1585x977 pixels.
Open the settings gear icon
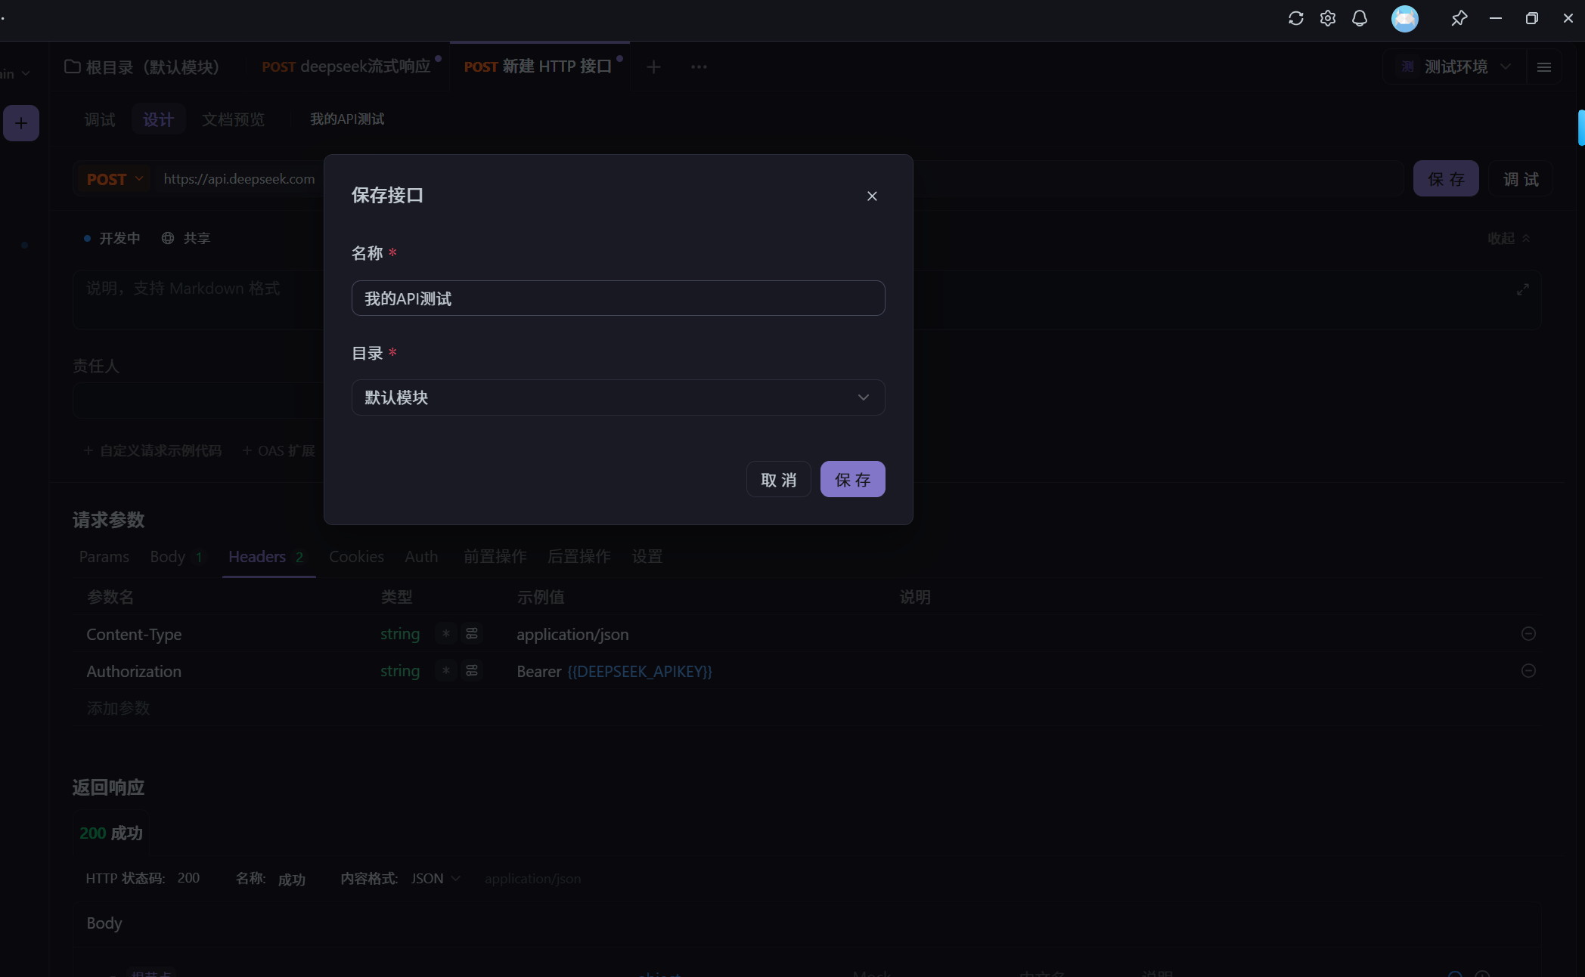pos(1327,18)
